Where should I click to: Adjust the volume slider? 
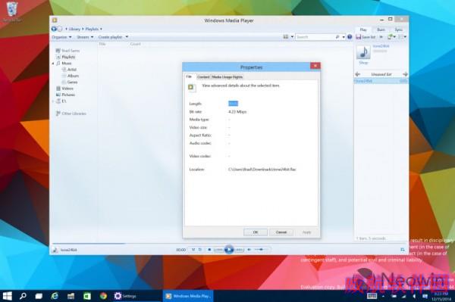point(262,250)
